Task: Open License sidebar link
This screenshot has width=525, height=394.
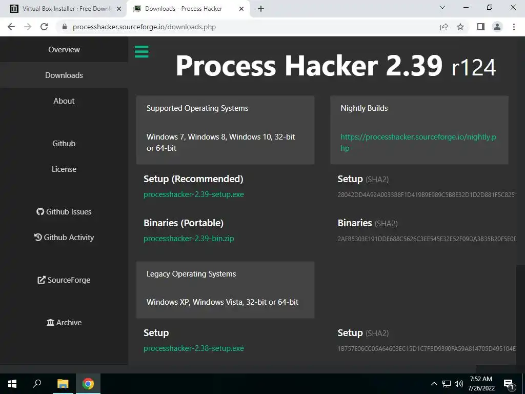Action: point(64,169)
